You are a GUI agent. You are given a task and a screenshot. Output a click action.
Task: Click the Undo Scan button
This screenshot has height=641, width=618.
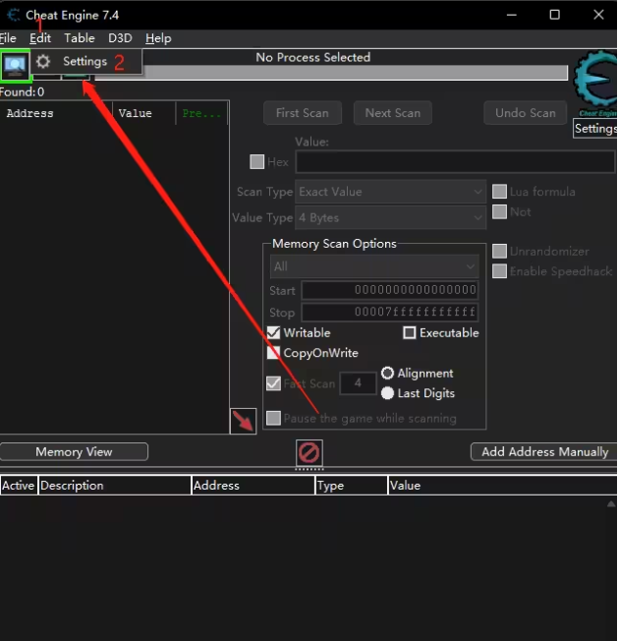[526, 113]
